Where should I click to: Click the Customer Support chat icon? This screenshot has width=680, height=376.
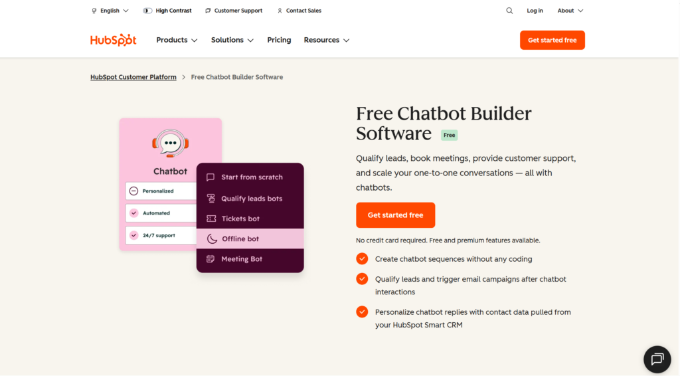click(208, 11)
